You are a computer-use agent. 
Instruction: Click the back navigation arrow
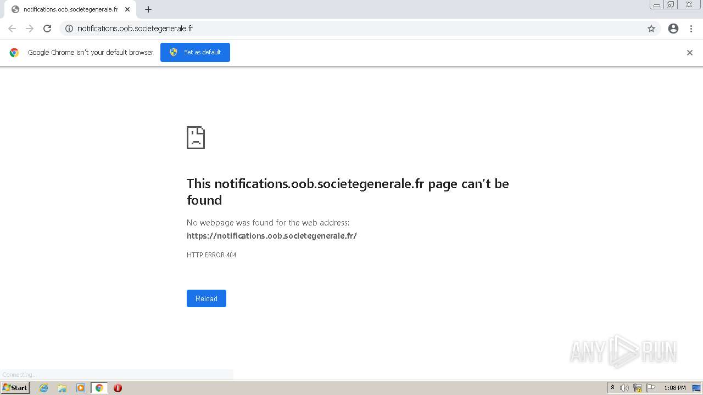[12, 29]
